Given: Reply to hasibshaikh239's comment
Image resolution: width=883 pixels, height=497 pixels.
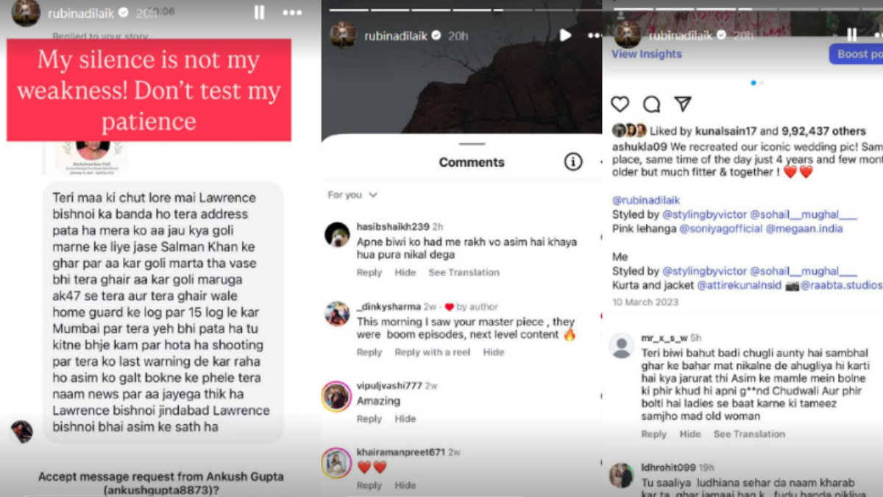Looking at the screenshot, I should pos(369,272).
